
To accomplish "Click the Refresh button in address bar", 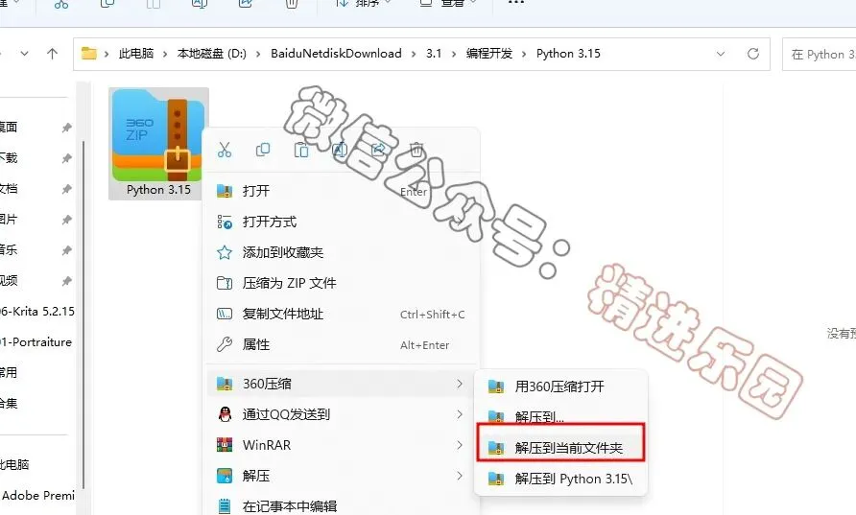I will point(753,54).
